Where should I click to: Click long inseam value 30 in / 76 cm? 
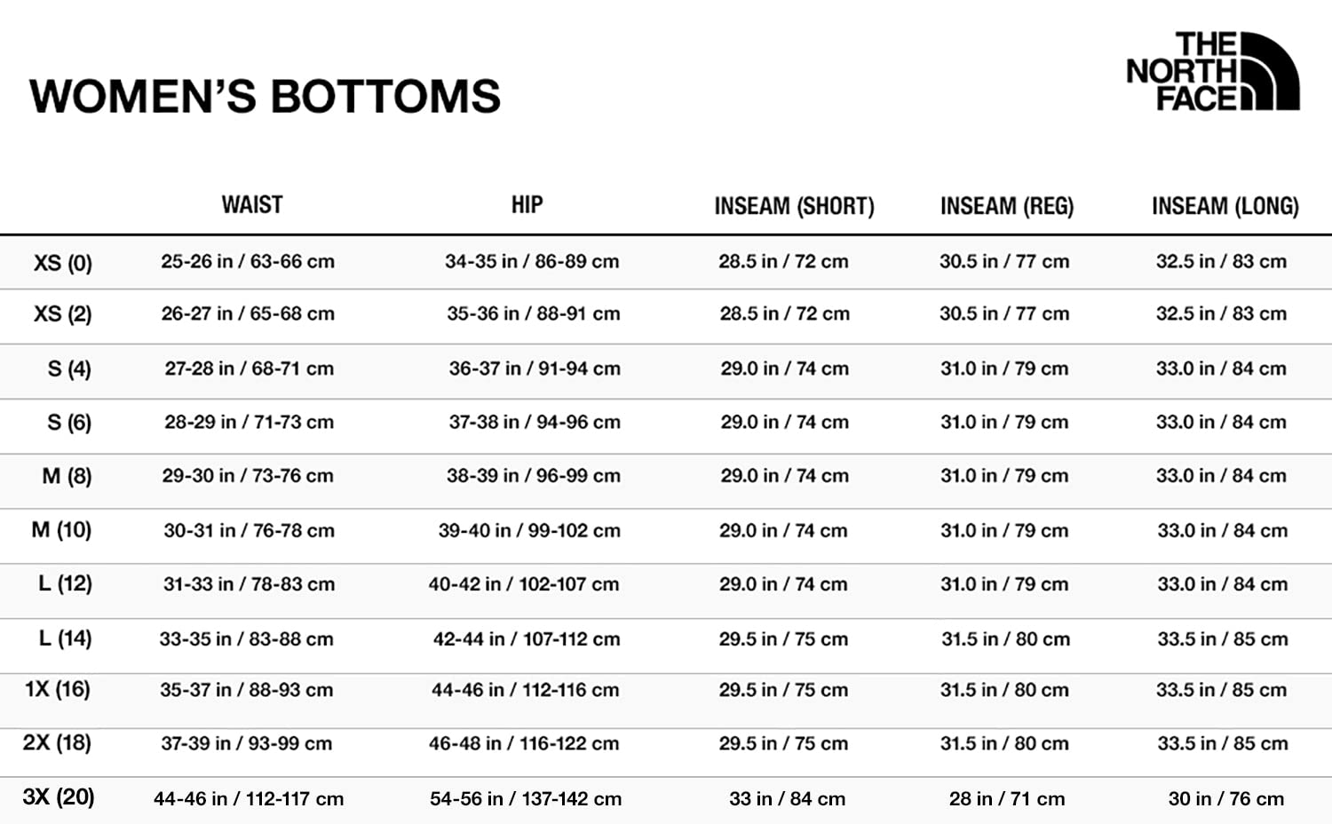pos(1225,799)
